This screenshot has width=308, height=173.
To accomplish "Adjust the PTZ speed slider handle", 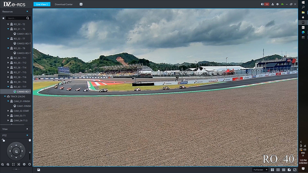I will [30, 152].
